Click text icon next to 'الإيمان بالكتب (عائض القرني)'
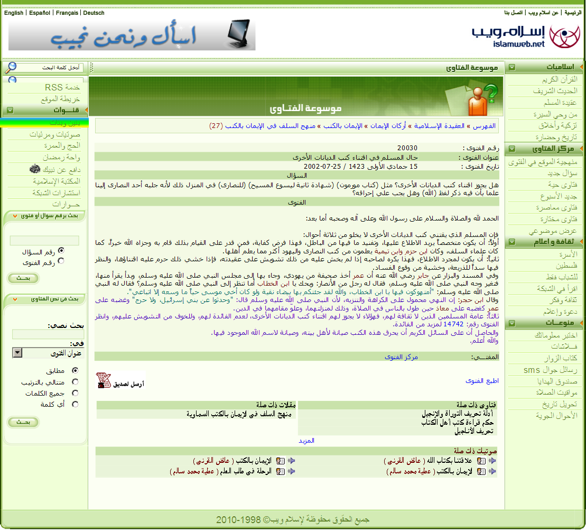Viewport: 586px width, 530px height. [x=281, y=461]
